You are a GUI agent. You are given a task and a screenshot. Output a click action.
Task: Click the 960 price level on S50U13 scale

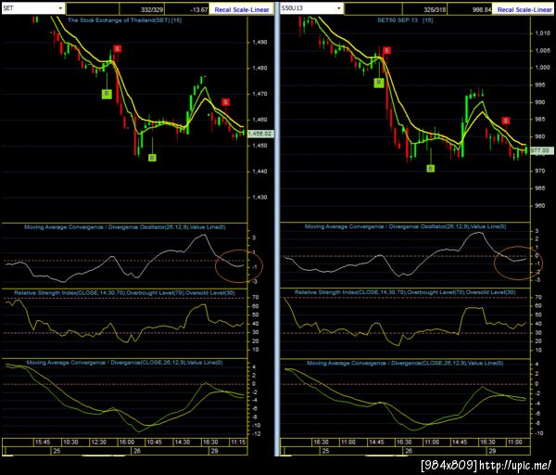coord(540,206)
